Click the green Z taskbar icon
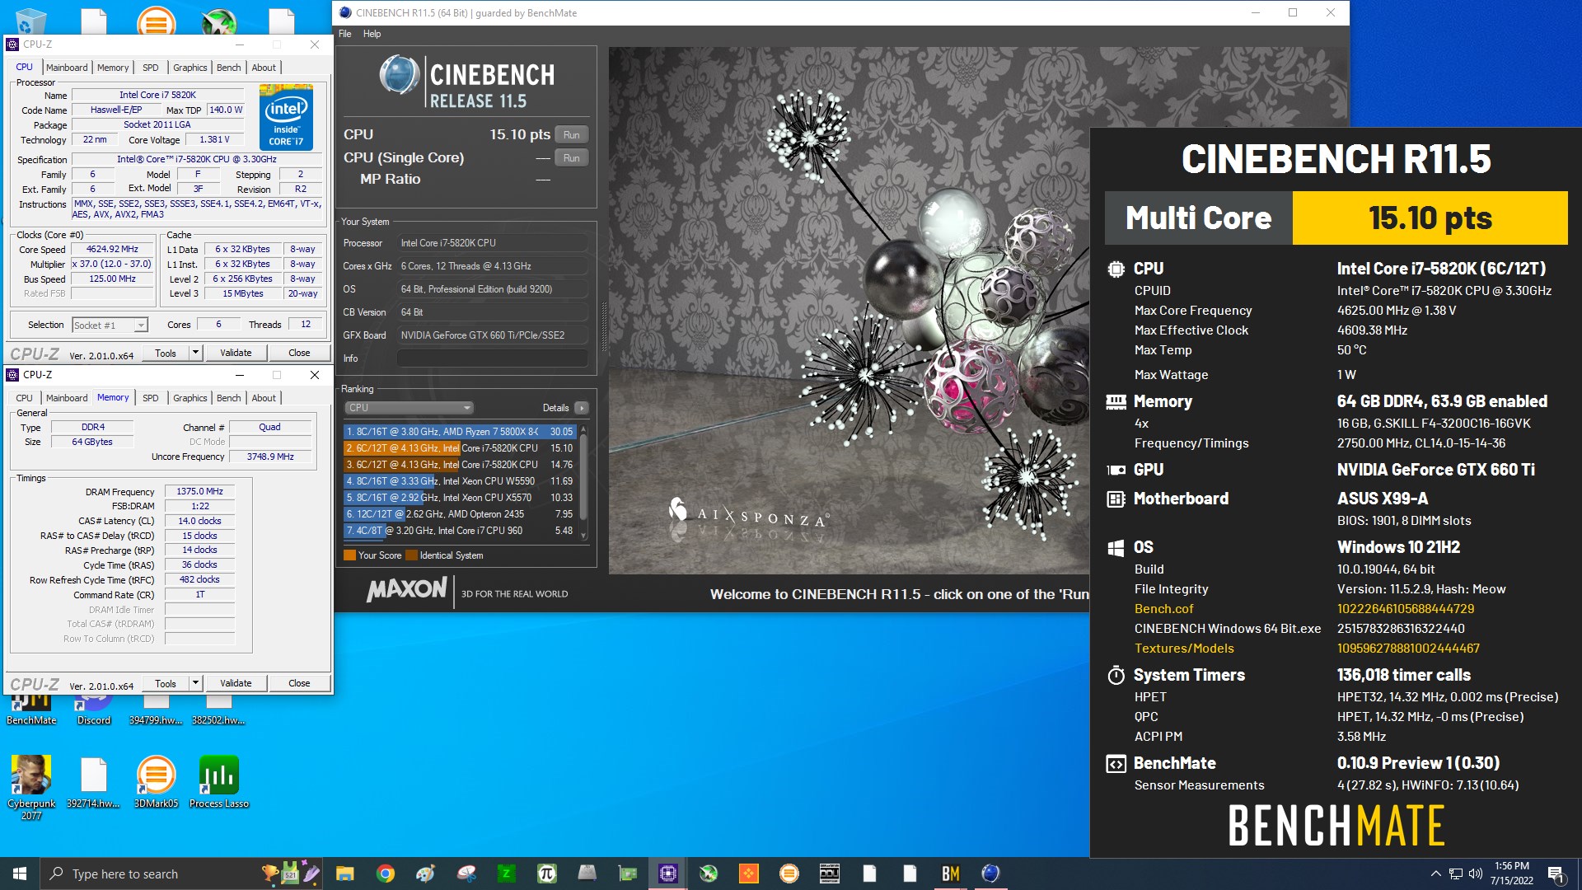 point(506,874)
